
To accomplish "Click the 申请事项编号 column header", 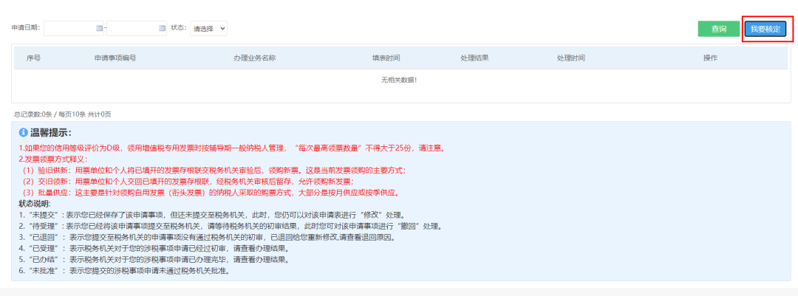I will tap(115, 58).
